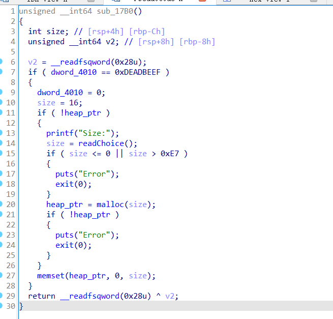This screenshot has height=319, width=333.
Task: Switch to the Pseudocode tab
Action: [x=147, y=2]
